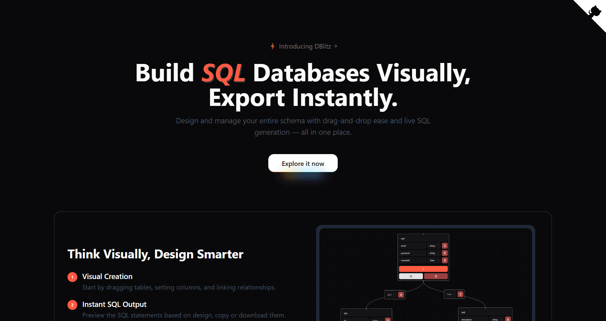Select the Instant SQL Output heading
Screen dimensions: 606x321
click(x=114, y=304)
